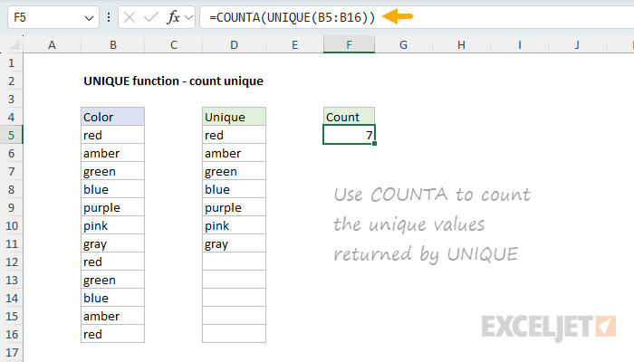Select row 3 header
This screenshot has width=634, height=362.
coord(11,99)
